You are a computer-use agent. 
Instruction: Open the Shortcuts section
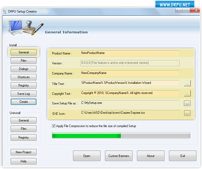[x=23, y=77]
